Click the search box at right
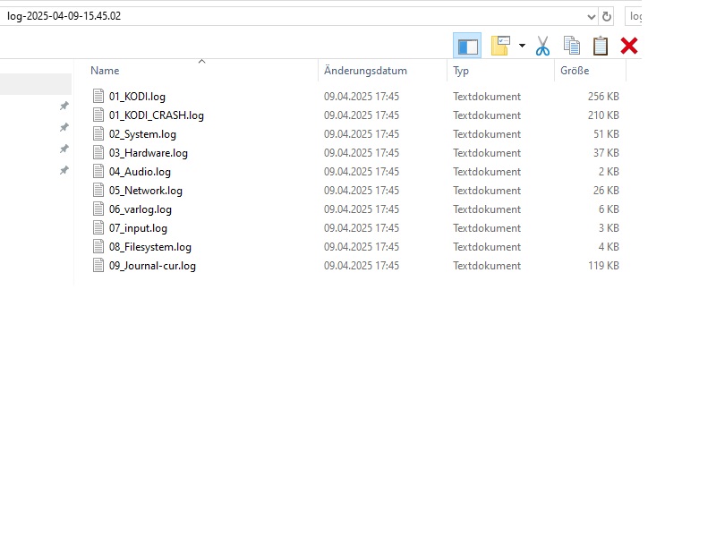Image resolution: width=716 pixels, height=537 pixels. [x=634, y=16]
